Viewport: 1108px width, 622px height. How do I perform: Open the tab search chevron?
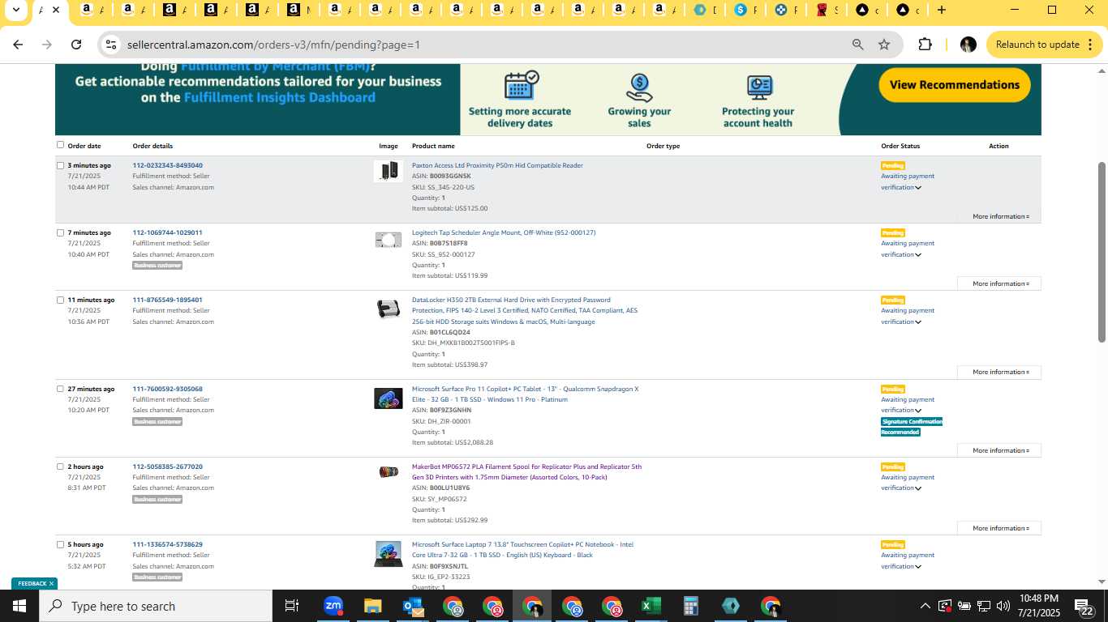point(15,10)
